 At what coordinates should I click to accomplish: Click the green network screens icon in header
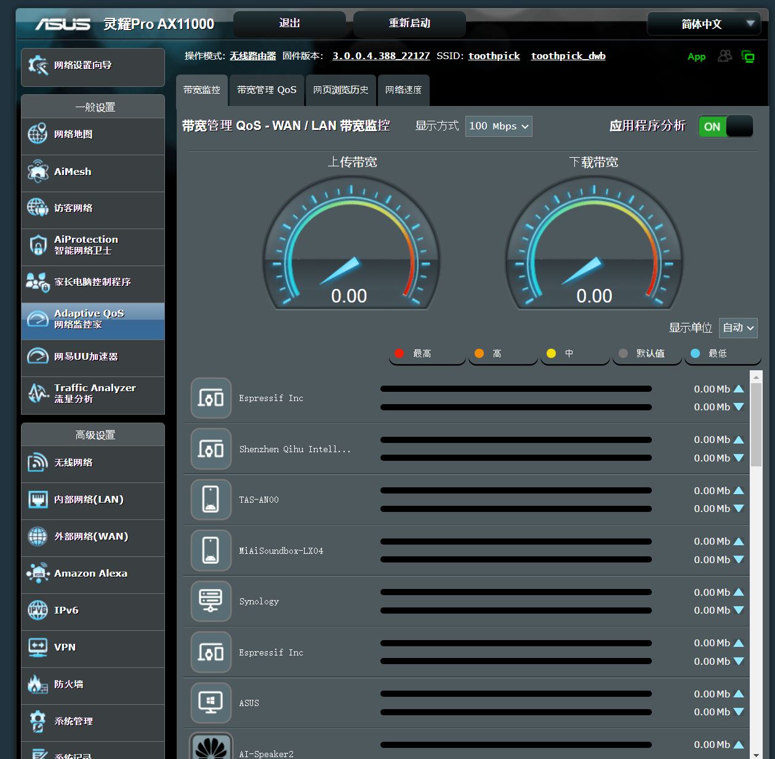pyautogui.click(x=748, y=57)
